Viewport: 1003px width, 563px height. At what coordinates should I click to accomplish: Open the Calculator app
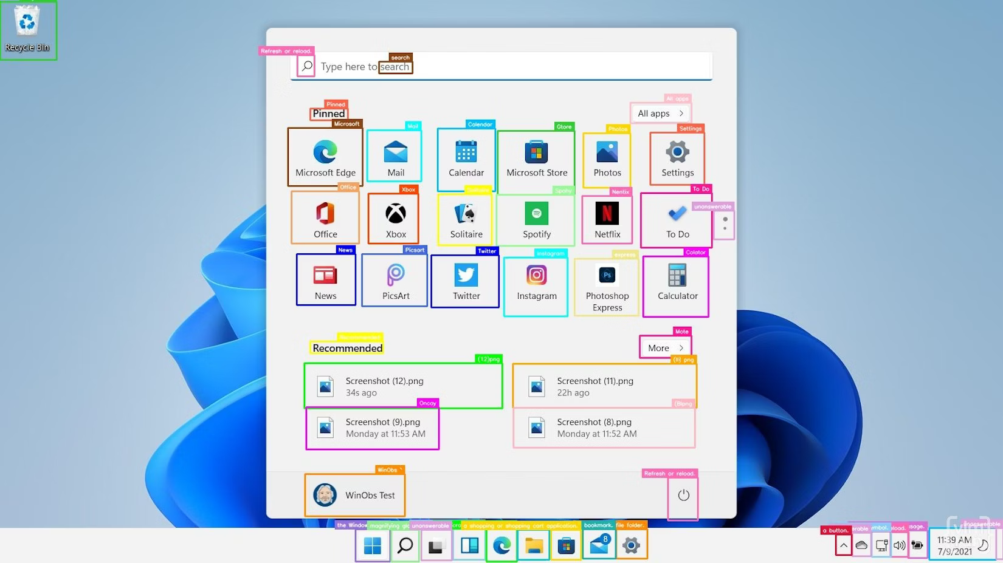pyautogui.click(x=677, y=282)
